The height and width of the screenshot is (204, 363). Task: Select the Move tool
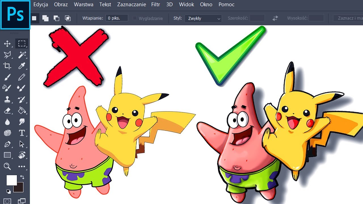click(7, 44)
